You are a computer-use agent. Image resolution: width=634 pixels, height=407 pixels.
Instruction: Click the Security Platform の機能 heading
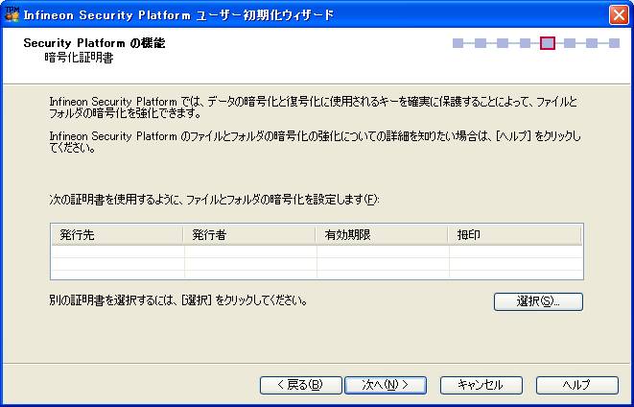[94, 43]
